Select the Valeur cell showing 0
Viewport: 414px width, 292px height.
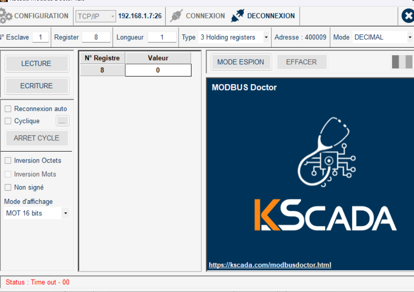[158, 70]
